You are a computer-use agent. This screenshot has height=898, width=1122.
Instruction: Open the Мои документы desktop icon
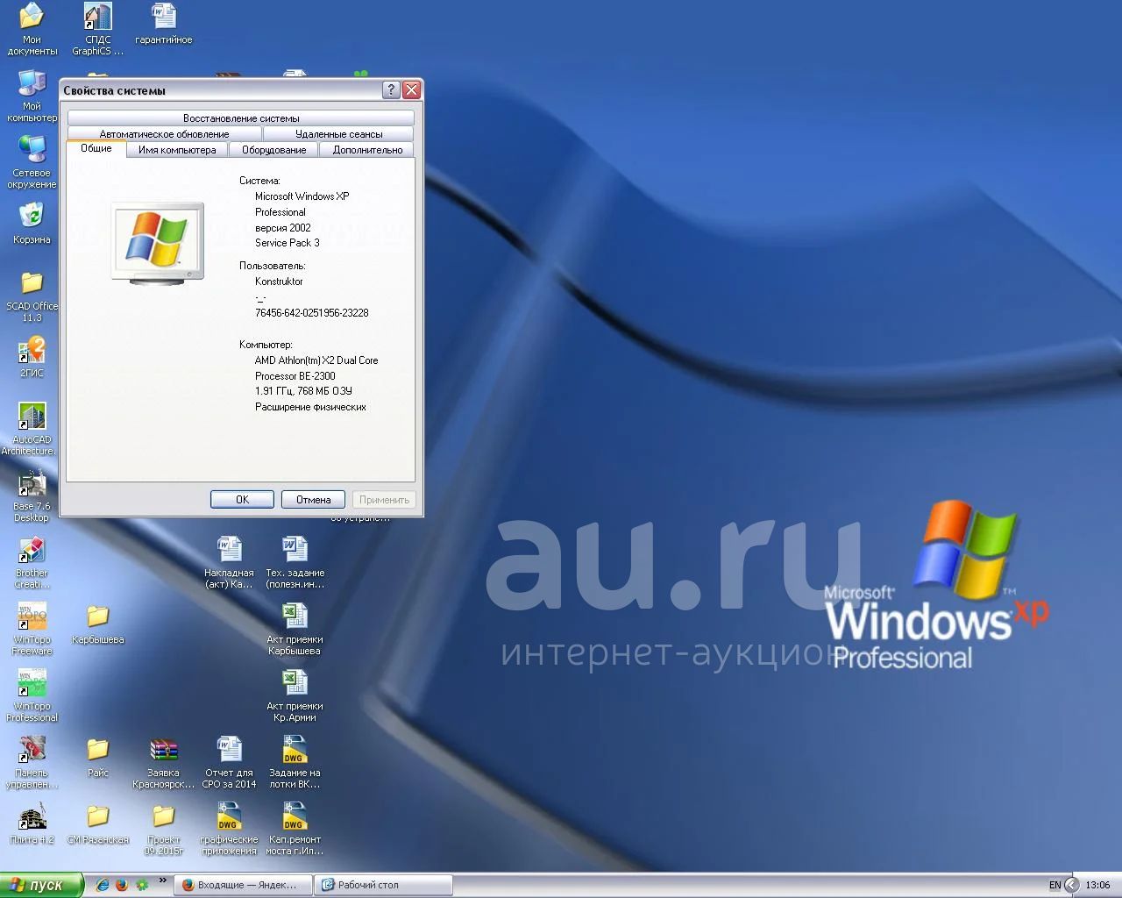click(x=32, y=29)
